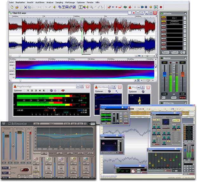Open the red book icon in Pegelanzeige toolbar

pyautogui.click(x=63, y=90)
